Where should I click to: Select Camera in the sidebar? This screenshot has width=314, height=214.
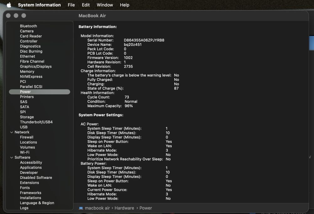[27, 31]
